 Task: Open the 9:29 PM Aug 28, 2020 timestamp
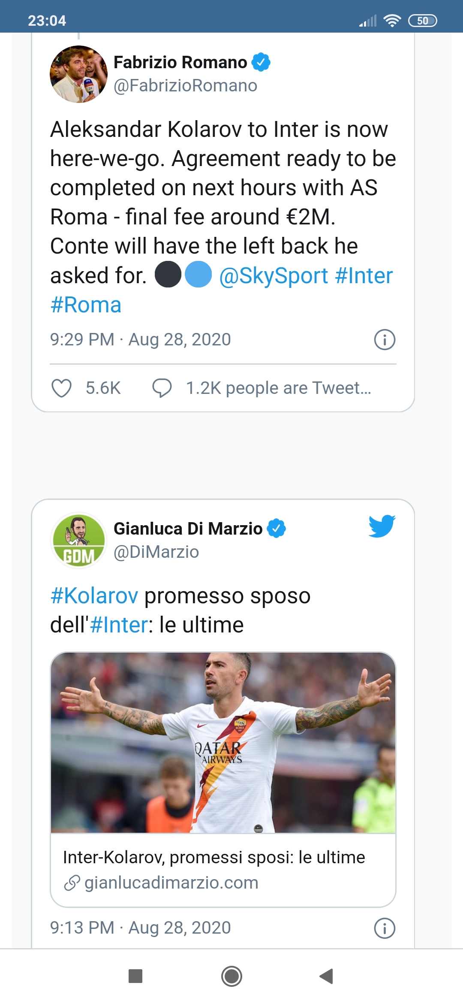(140, 340)
